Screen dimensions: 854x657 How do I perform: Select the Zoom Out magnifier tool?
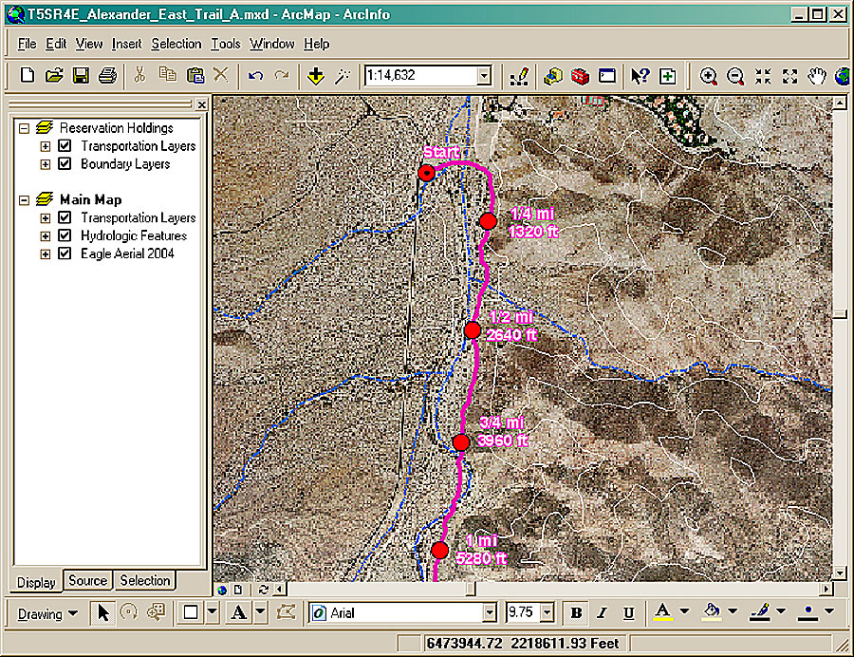coord(735,76)
